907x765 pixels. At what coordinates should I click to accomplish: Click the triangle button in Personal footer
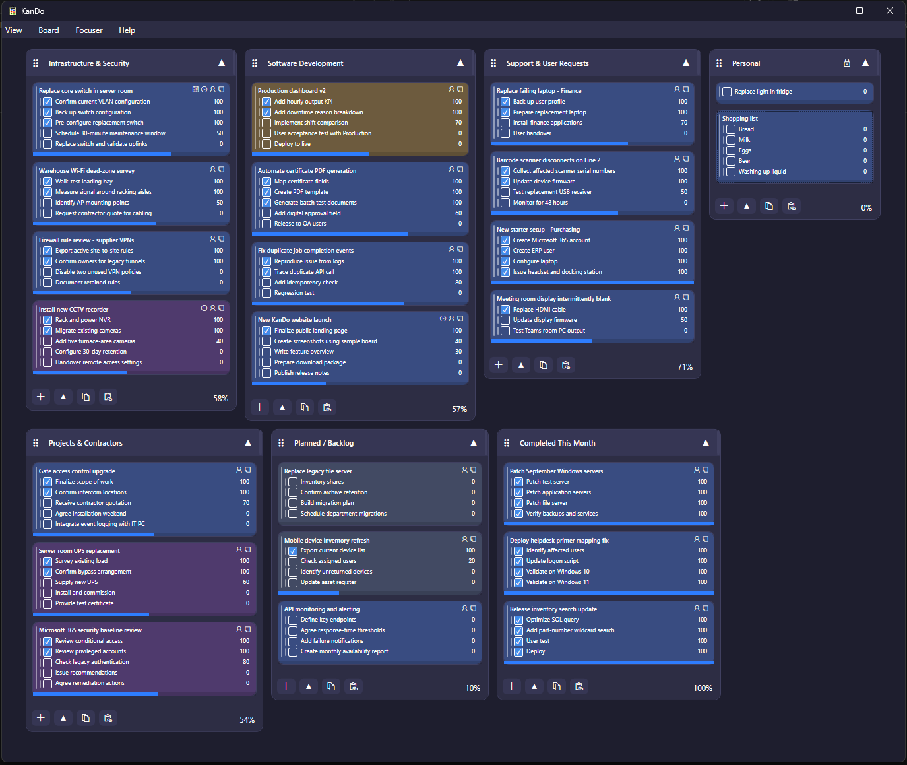pos(747,206)
